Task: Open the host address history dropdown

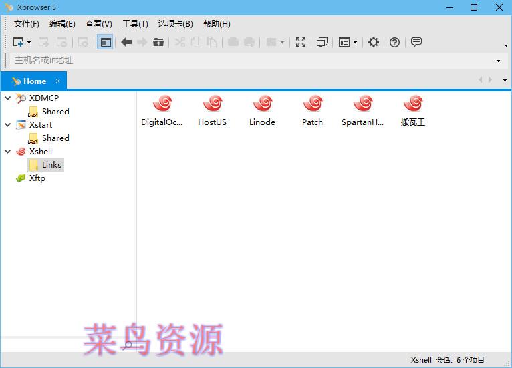Action: pyautogui.click(x=498, y=61)
